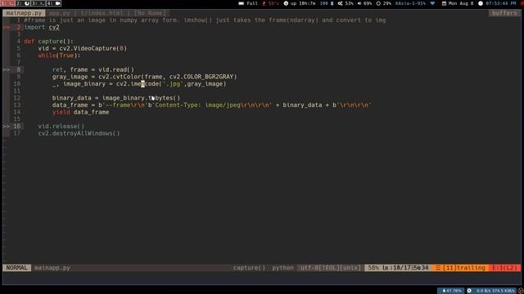Viewport: 524px width, 294px height.
Task: Click the line number 17 in the gutter
Action: point(17,133)
